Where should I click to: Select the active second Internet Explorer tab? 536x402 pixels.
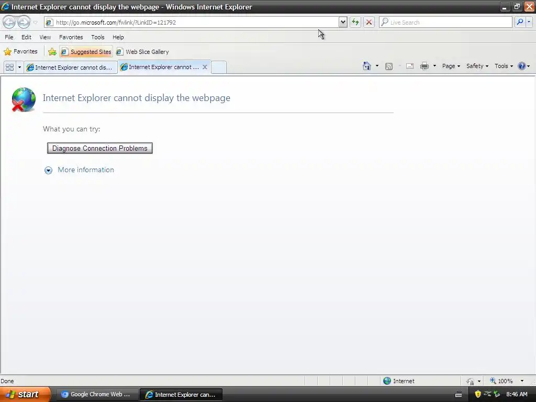click(160, 67)
